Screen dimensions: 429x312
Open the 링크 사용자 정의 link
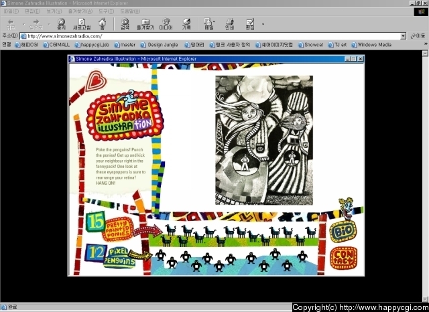click(x=230, y=45)
